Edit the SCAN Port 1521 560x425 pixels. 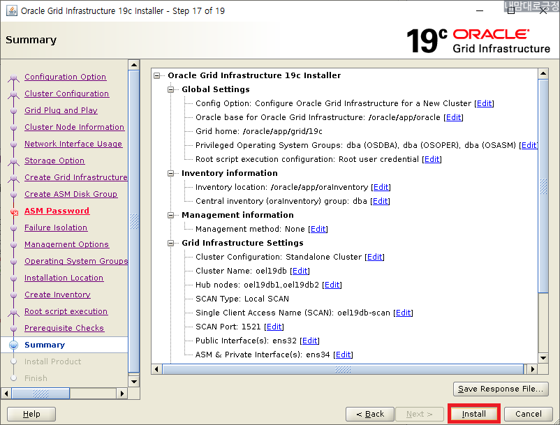pos(274,327)
